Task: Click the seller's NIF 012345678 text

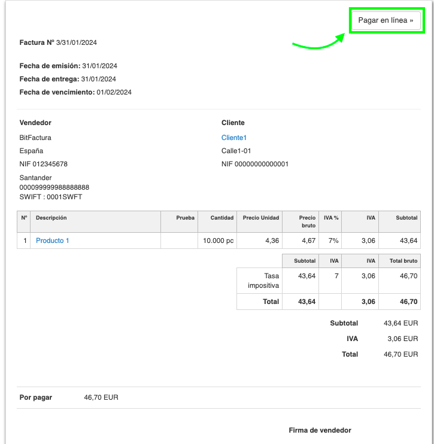Action: click(44, 164)
